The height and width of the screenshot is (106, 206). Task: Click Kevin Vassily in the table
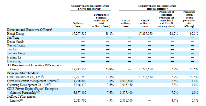tap(16, 42)
